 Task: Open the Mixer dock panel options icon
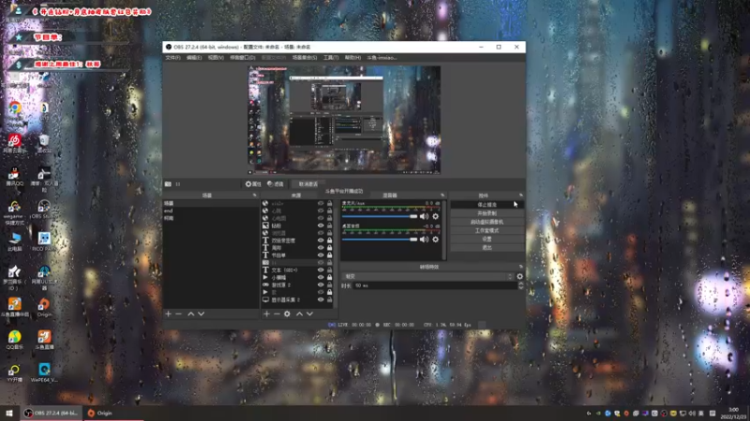click(x=442, y=196)
